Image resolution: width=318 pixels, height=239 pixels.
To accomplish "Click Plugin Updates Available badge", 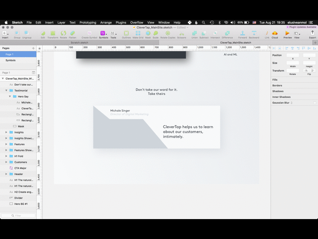I will tap(302, 27).
